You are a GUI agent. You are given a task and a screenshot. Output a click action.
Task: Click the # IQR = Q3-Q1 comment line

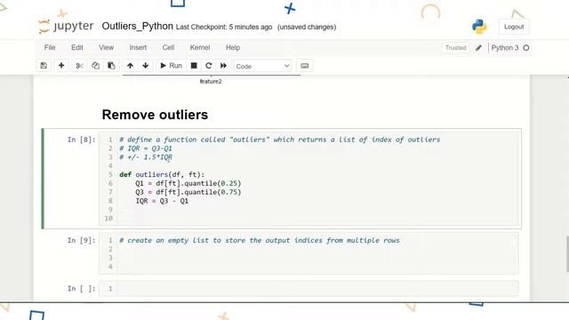tap(146, 148)
